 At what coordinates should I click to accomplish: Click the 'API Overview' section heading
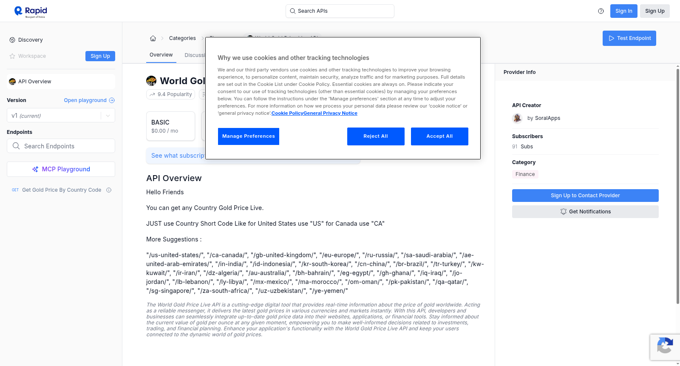174,179
